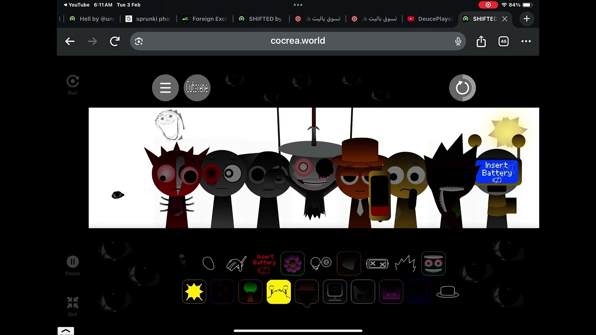Switch to the 'sprunki pha' tab
Viewport: 596px width, 335px height.
point(148,19)
